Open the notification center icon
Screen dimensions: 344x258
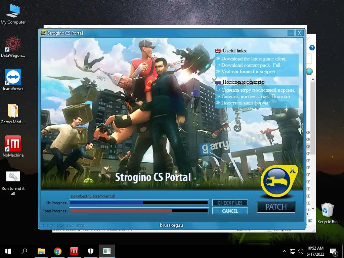(334, 252)
